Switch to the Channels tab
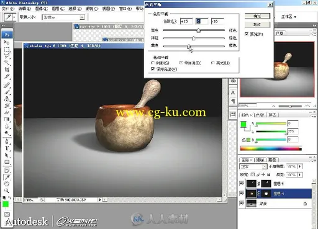 point(260,159)
